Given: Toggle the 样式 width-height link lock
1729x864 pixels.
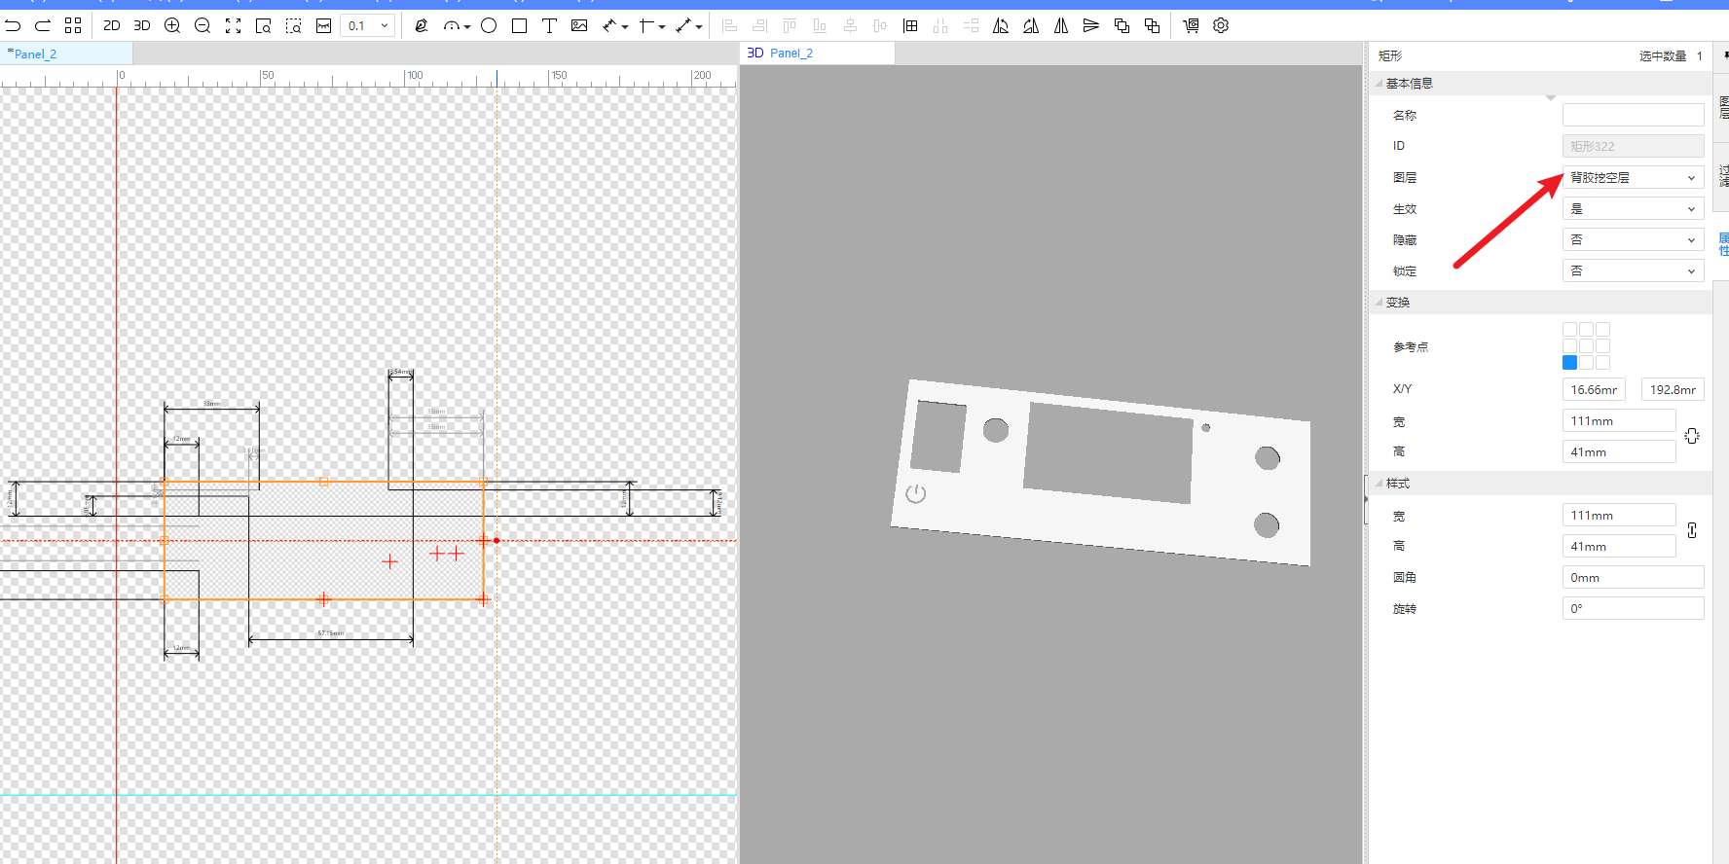Looking at the screenshot, I should (1692, 530).
